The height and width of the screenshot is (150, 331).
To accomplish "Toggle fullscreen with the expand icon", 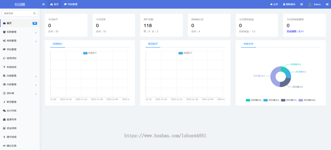I will point(301,4).
